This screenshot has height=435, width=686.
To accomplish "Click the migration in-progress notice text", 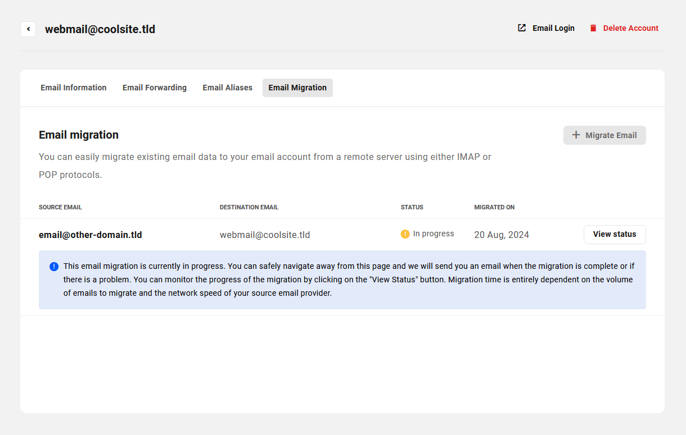I will pos(349,280).
